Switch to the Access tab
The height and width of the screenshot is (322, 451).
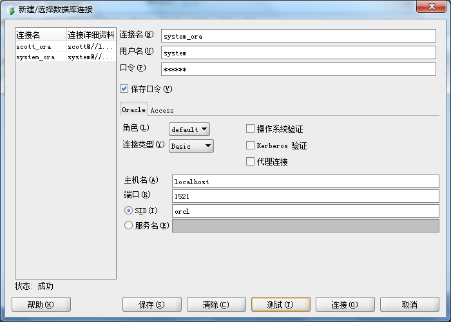(x=162, y=110)
